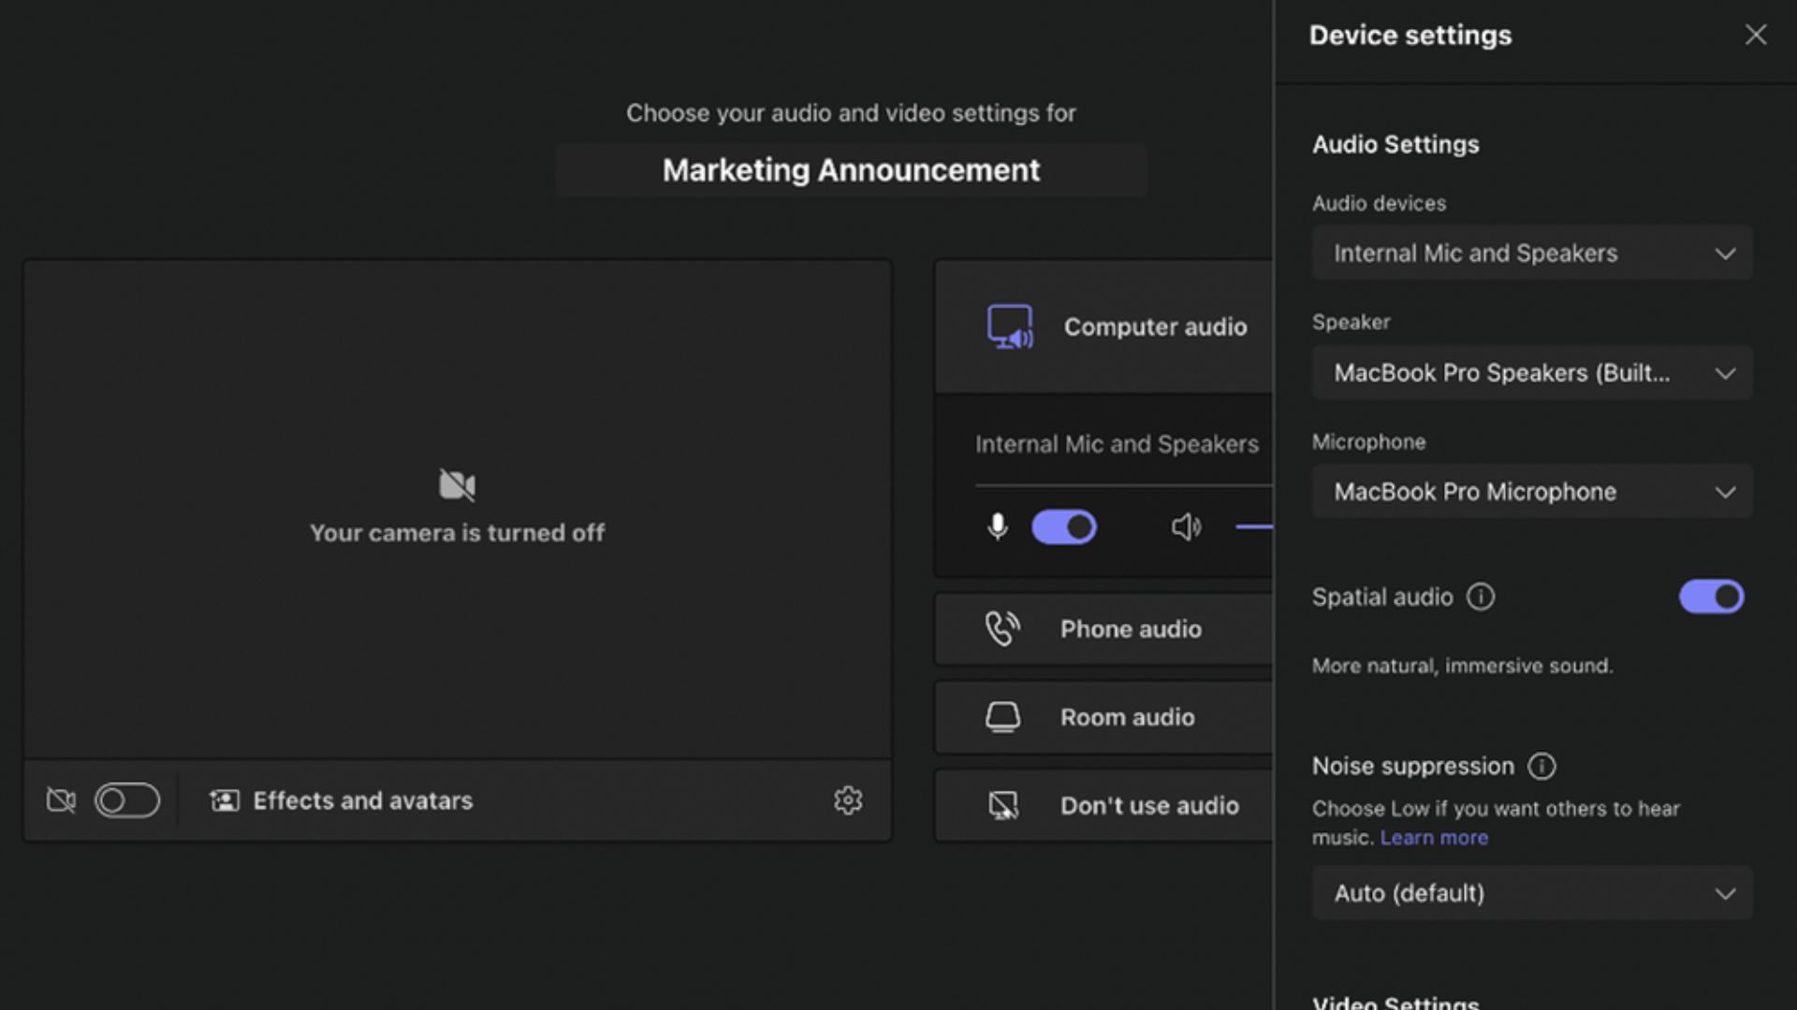Click the 'Device settings' title
This screenshot has width=1797, height=1010.
click(x=1410, y=36)
